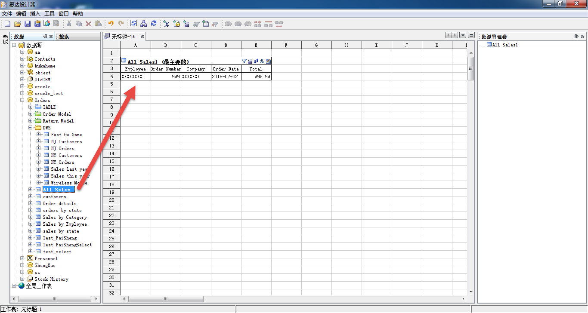Viewport: 588px width, 313px height.
Task: Click the Total value 999.99 cell
Action: [x=256, y=77]
